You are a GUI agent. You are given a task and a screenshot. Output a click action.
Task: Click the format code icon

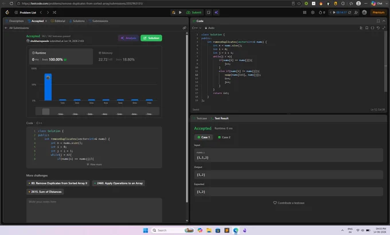click(361, 28)
